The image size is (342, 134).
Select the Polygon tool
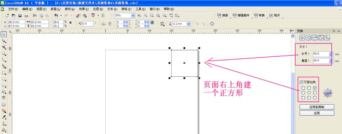tap(4, 85)
